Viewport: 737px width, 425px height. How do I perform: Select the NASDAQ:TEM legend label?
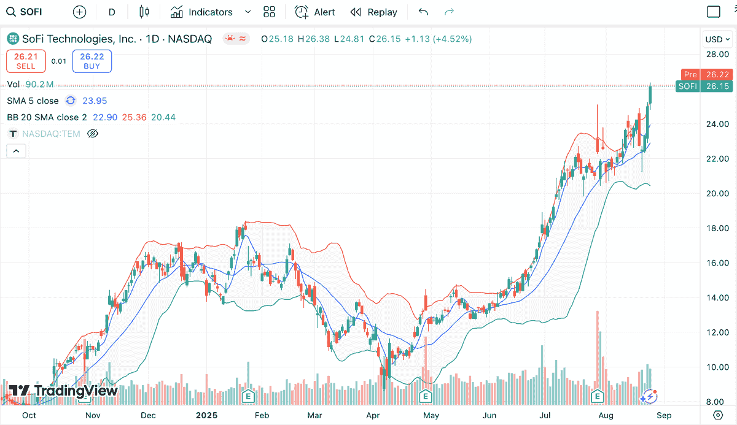pos(51,134)
